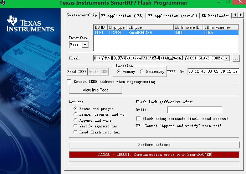Click the Perform actions button
Screen dimensions: 246x174
[x=154, y=145]
